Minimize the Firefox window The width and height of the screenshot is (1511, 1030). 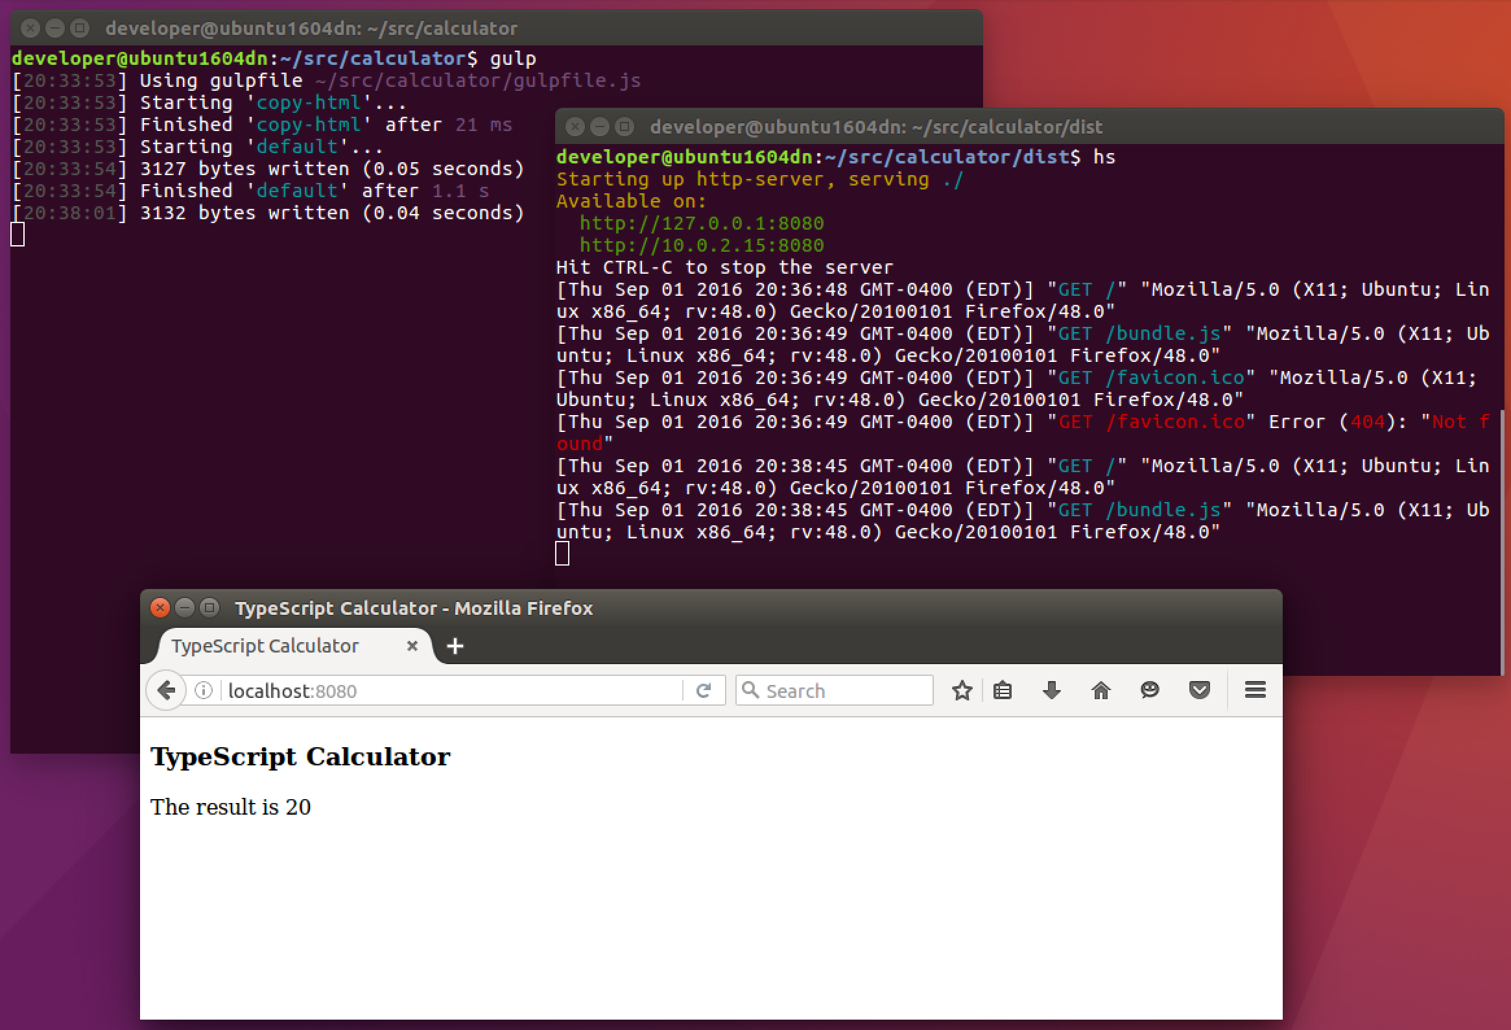185,608
